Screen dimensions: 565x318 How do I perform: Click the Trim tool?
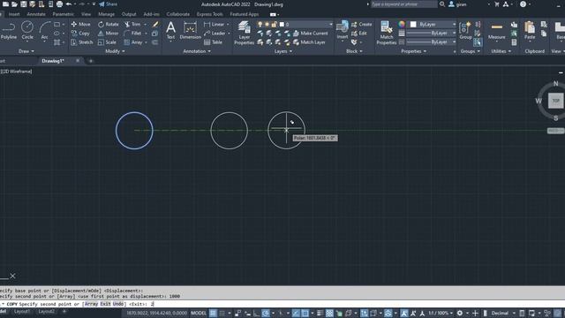point(132,24)
